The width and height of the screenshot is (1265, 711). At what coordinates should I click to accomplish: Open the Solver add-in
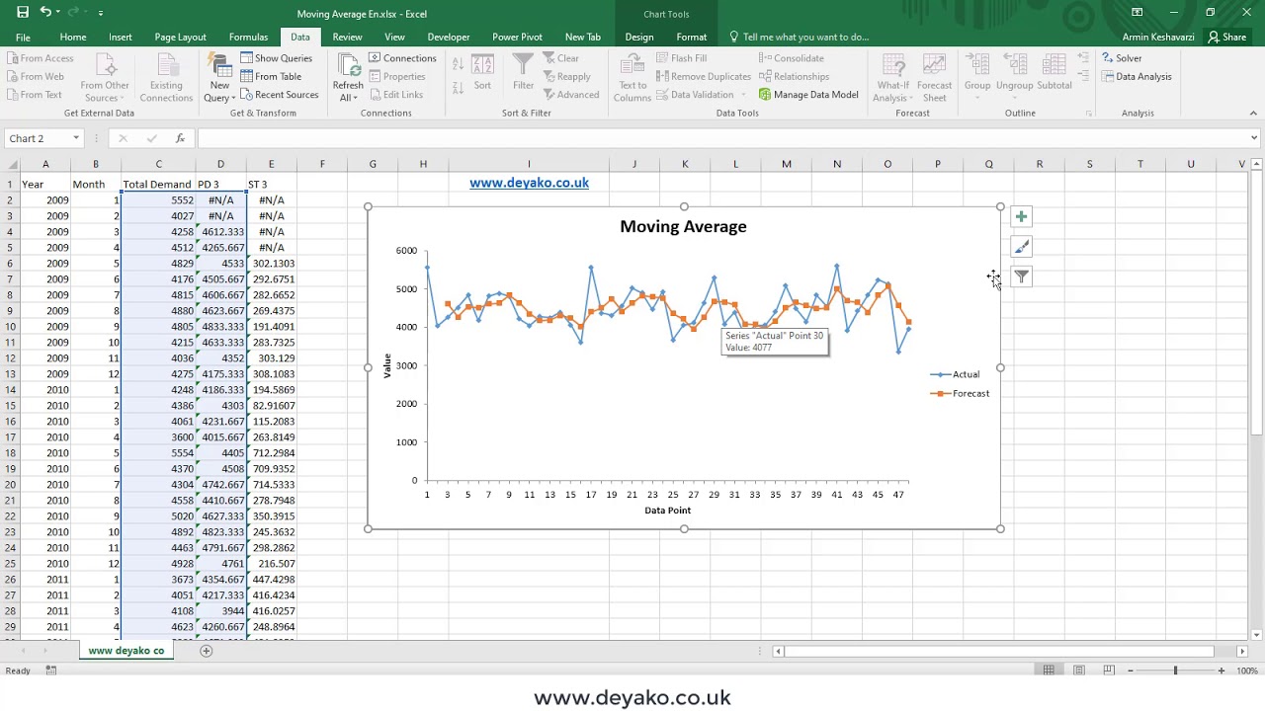(x=1122, y=58)
